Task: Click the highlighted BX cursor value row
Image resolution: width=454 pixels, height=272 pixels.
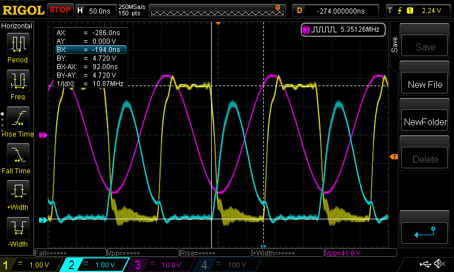Action: coord(91,50)
